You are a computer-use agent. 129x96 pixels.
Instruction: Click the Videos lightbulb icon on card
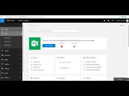pyautogui.click(x=84, y=78)
